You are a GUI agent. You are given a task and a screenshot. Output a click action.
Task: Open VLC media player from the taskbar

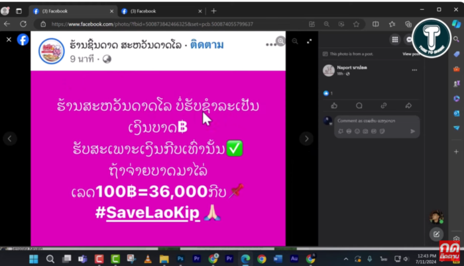tap(148, 259)
